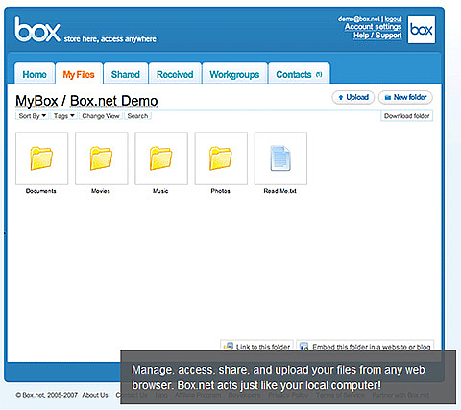Switch to the Home tab
Viewport: 461px width, 410px height.
click(x=35, y=74)
